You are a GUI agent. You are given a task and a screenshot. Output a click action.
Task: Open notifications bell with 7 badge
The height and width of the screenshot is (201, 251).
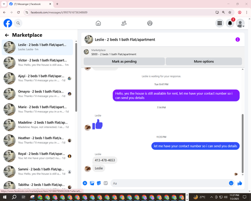click(230, 23)
